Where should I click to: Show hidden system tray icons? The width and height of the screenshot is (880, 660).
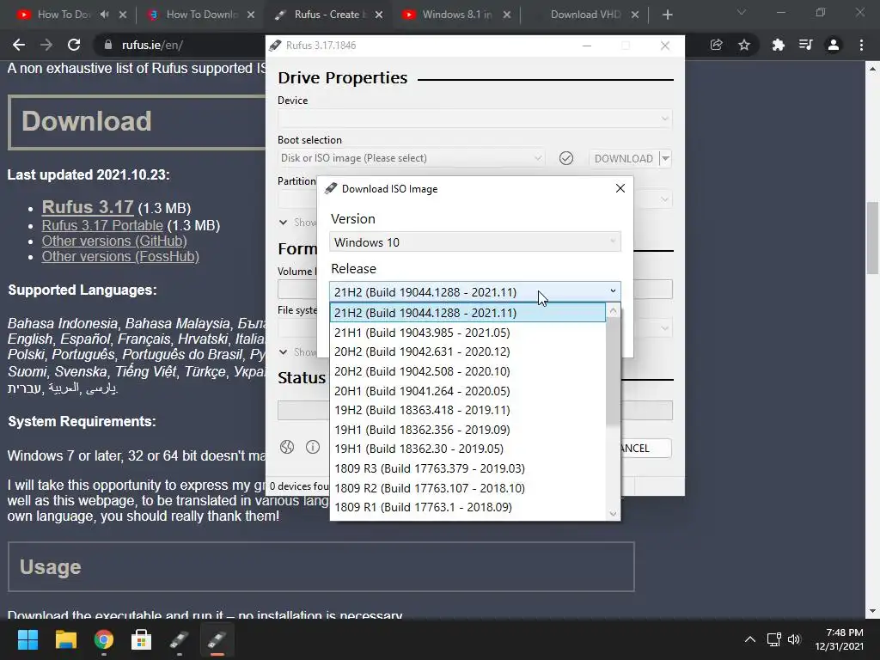749,639
